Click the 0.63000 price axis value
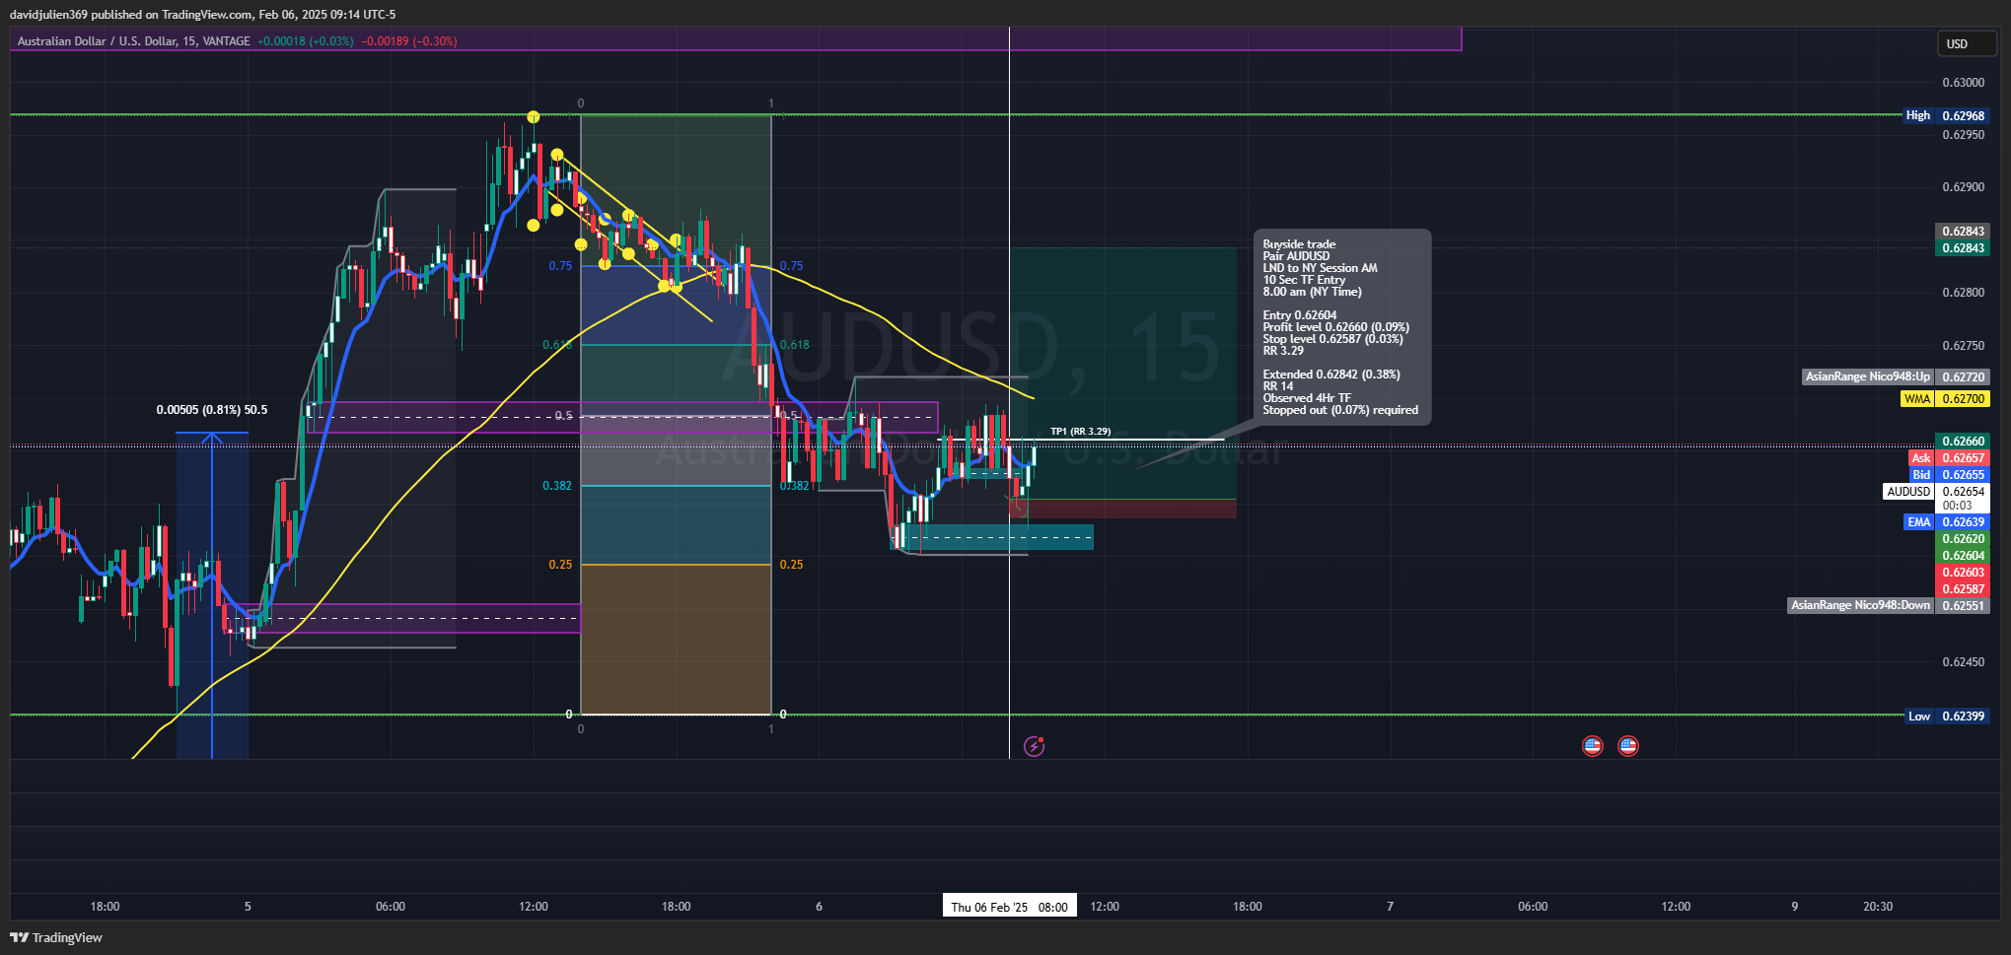This screenshot has width=2011, height=955. (1963, 82)
